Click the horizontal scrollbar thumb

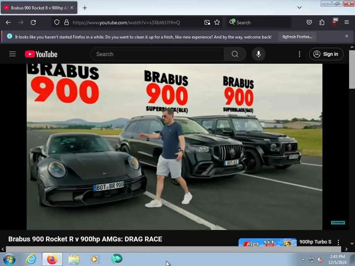pos(173,249)
